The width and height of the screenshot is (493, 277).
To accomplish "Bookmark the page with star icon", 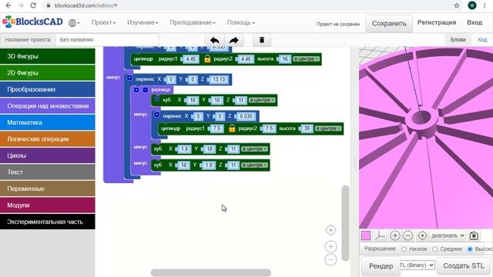I will click(x=457, y=5).
